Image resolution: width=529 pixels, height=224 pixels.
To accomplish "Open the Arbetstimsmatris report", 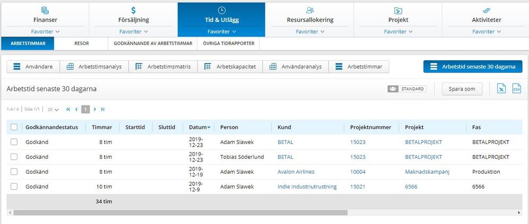I will pos(163,67).
